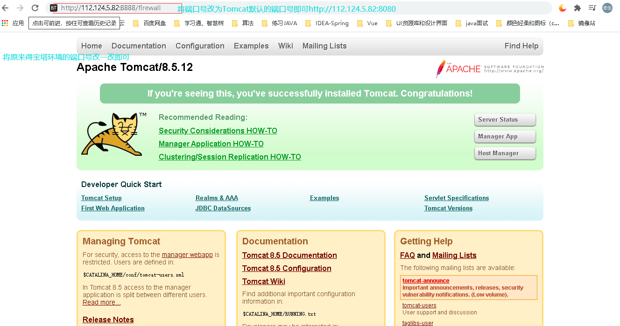The image size is (620, 326).
Task: Click the Apache Software Foundation logo
Action: [x=490, y=69]
